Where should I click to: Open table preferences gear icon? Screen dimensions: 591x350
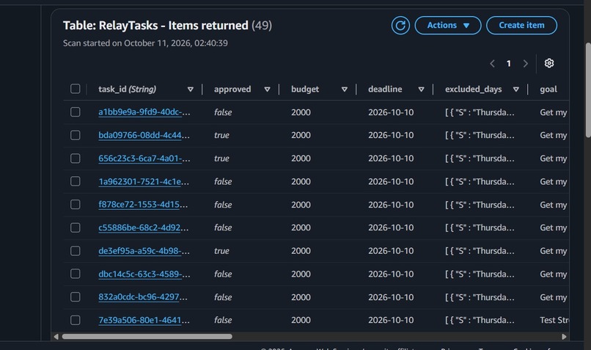(549, 63)
